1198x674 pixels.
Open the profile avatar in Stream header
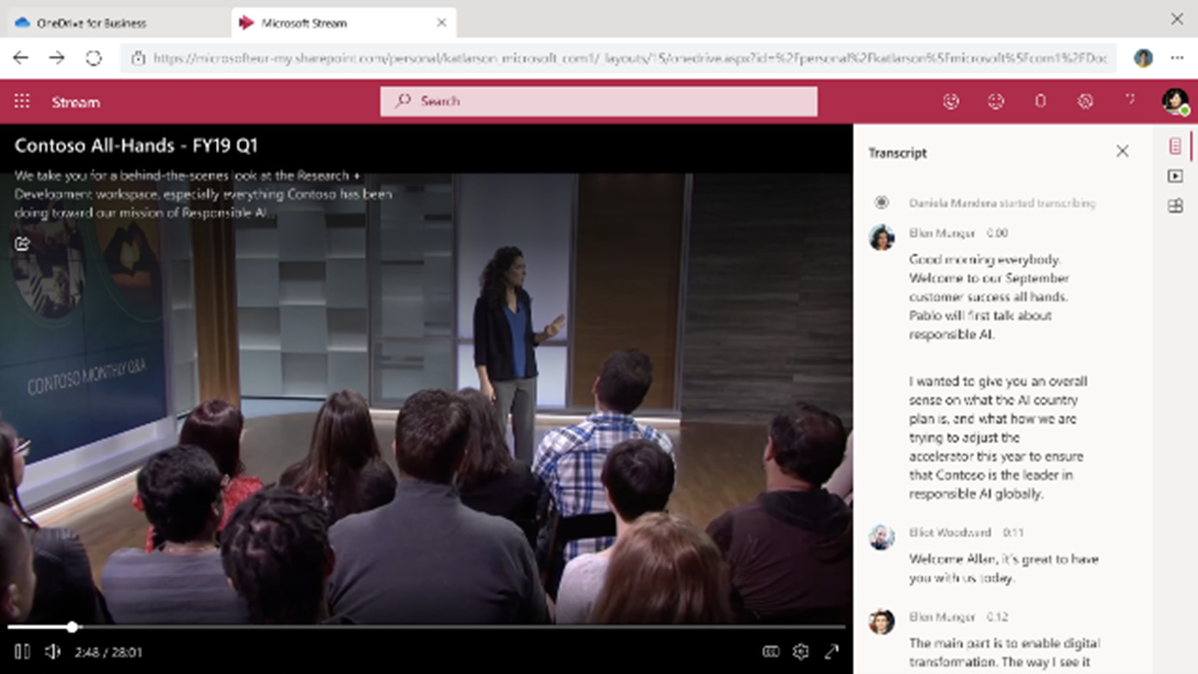(1176, 101)
